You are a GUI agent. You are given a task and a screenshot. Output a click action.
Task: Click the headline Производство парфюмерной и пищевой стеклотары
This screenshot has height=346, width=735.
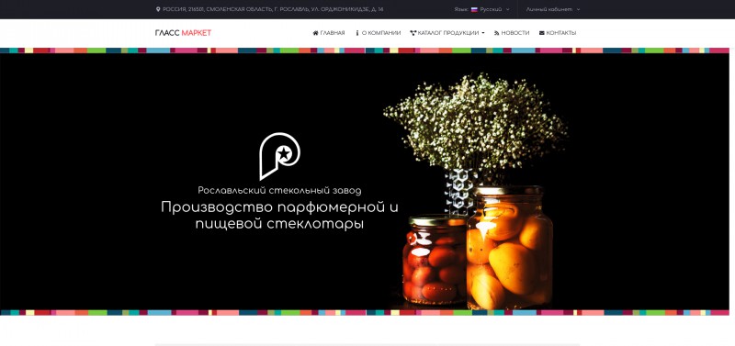coord(279,216)
